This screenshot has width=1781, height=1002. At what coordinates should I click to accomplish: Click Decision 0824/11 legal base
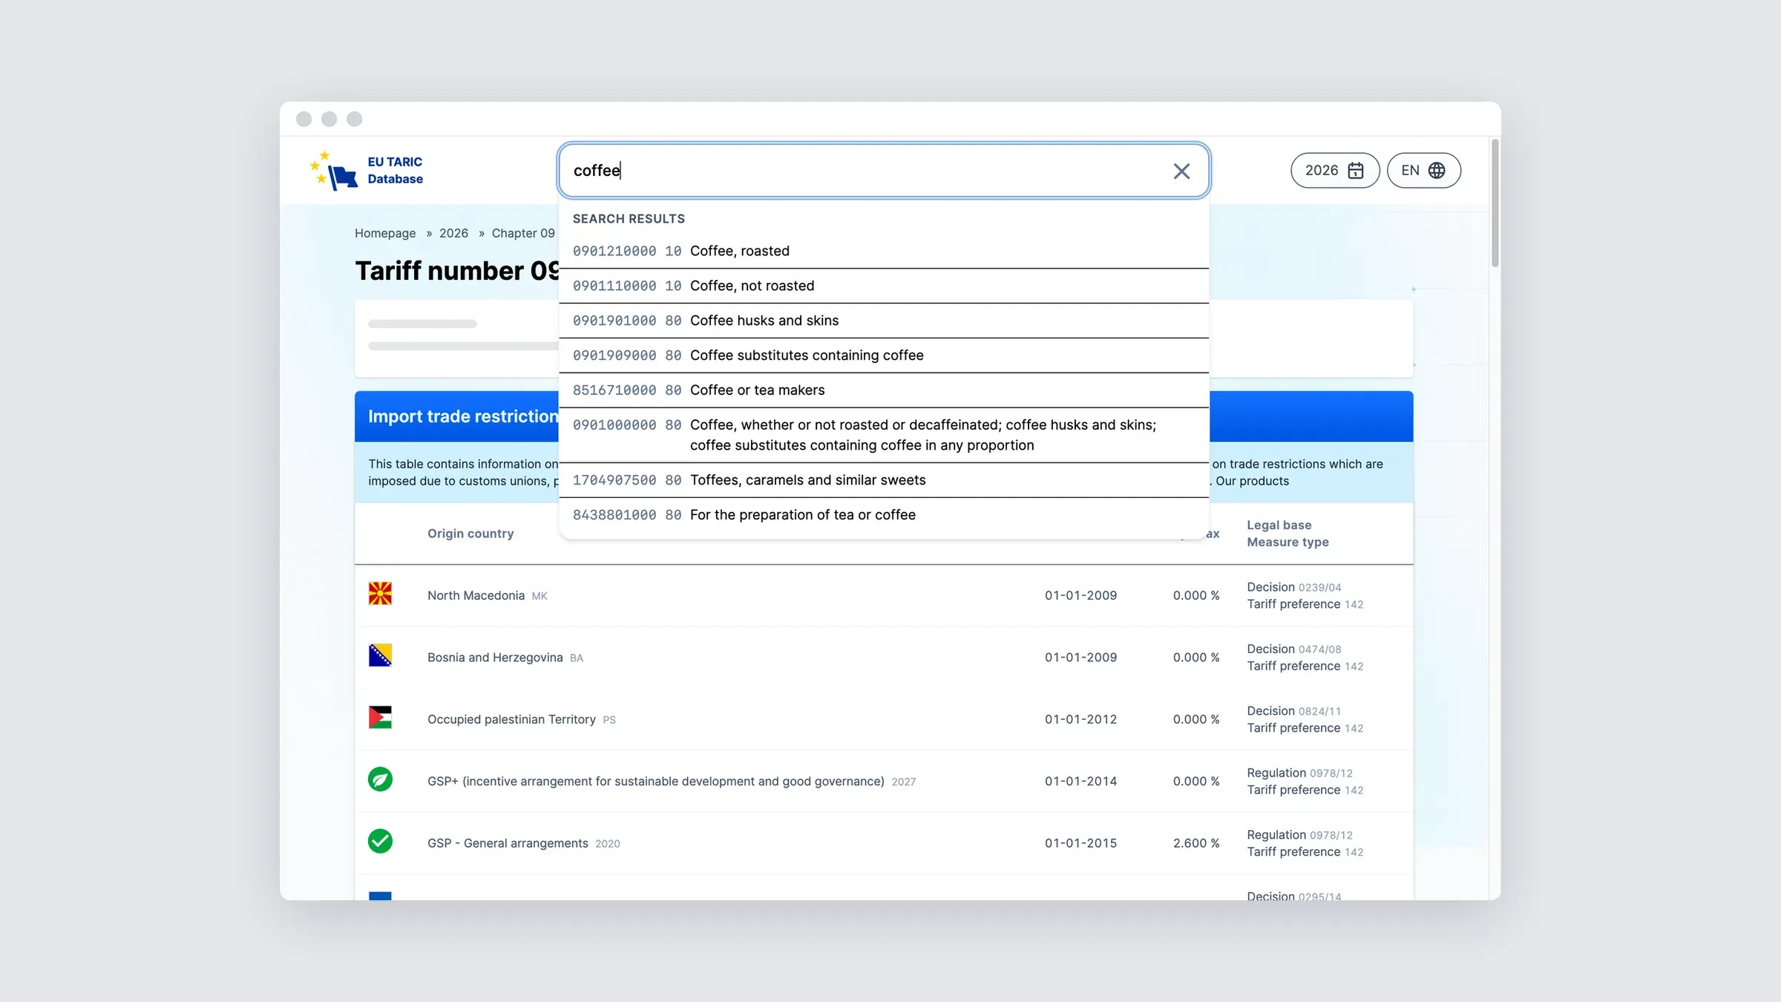(x=1293, y=711)
